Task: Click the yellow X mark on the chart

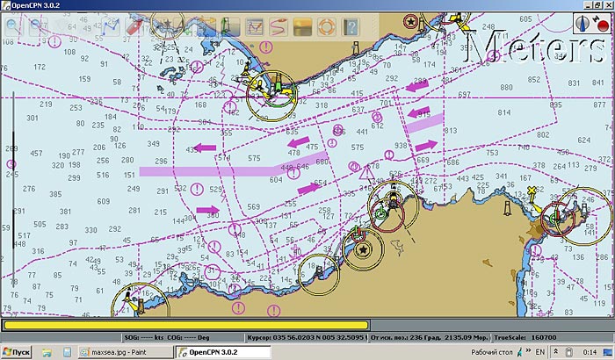Action: 532,191
